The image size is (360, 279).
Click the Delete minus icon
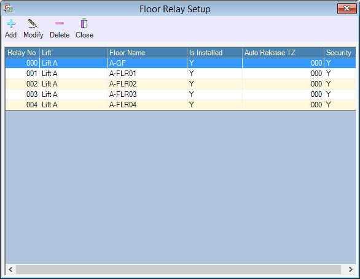[60, 23]
